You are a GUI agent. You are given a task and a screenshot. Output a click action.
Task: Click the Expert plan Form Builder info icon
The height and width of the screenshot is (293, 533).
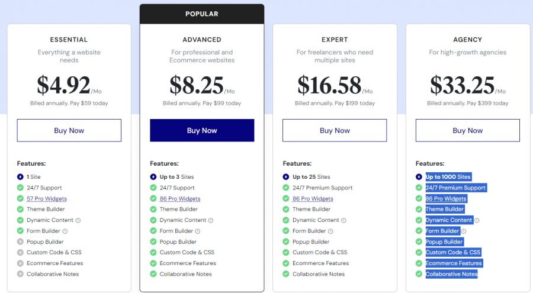coord(330,231)
